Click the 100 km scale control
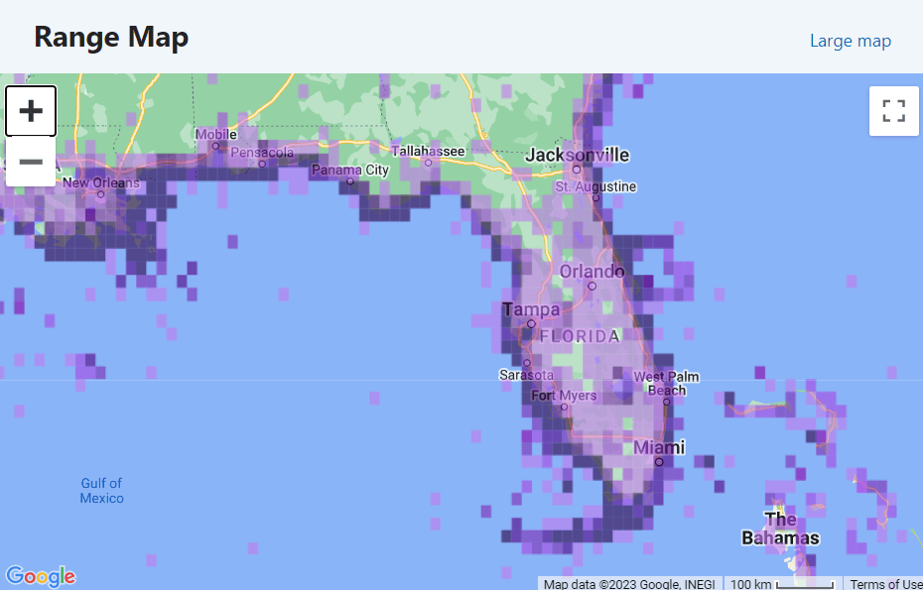This screenshot has height=590, width=923. coord(782,584)
